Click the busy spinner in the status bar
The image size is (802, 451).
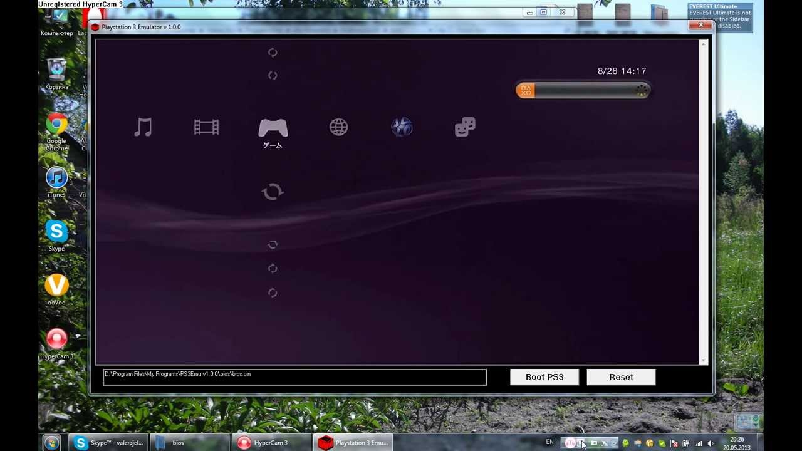tap(641, 91)
